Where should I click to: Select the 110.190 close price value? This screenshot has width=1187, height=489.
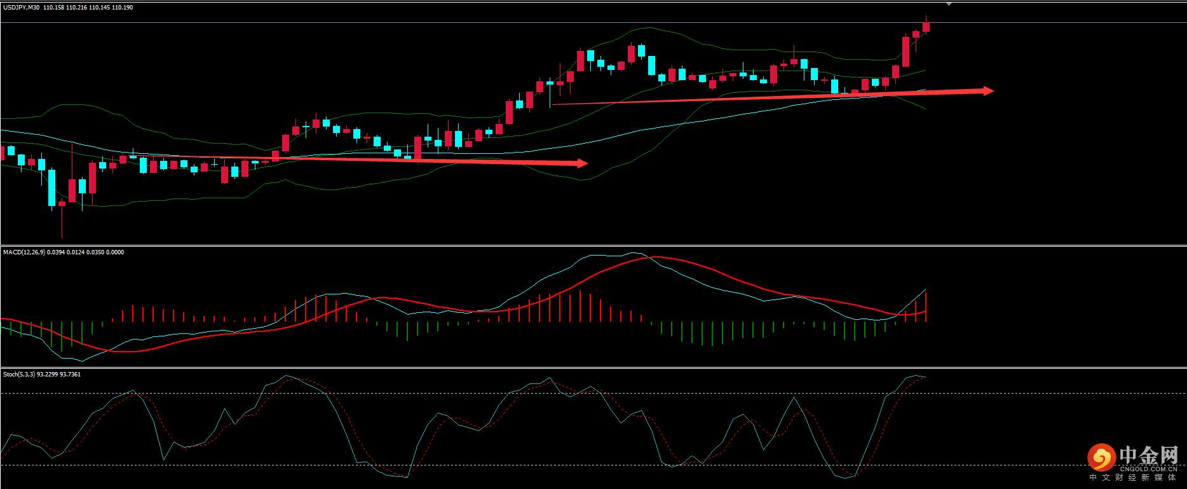coord(123,8)
